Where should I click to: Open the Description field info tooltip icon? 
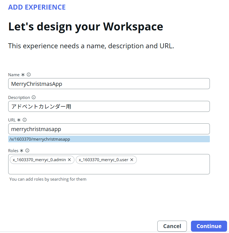[34, 97]
